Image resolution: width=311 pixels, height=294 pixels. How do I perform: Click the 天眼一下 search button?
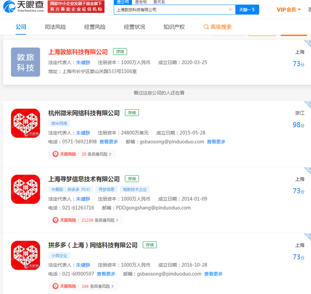click(x=247, y=9)
